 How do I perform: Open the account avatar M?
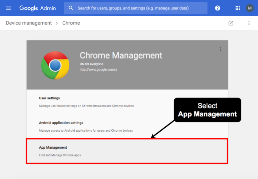[x=250, y=8]
